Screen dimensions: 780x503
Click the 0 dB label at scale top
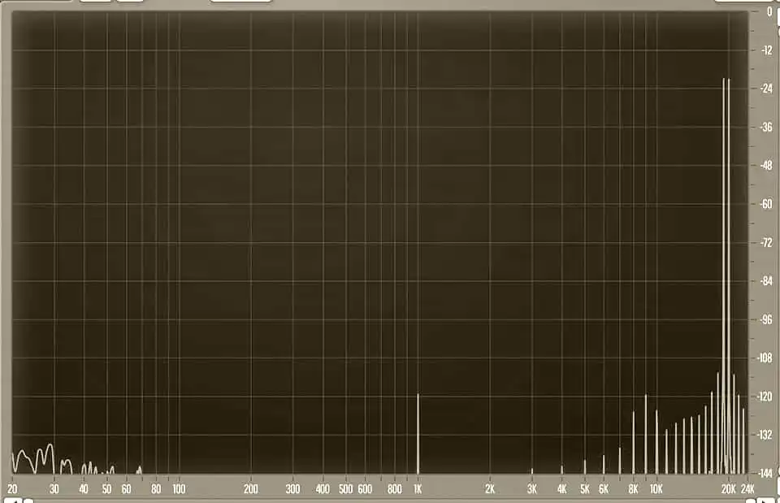[769, 11]
